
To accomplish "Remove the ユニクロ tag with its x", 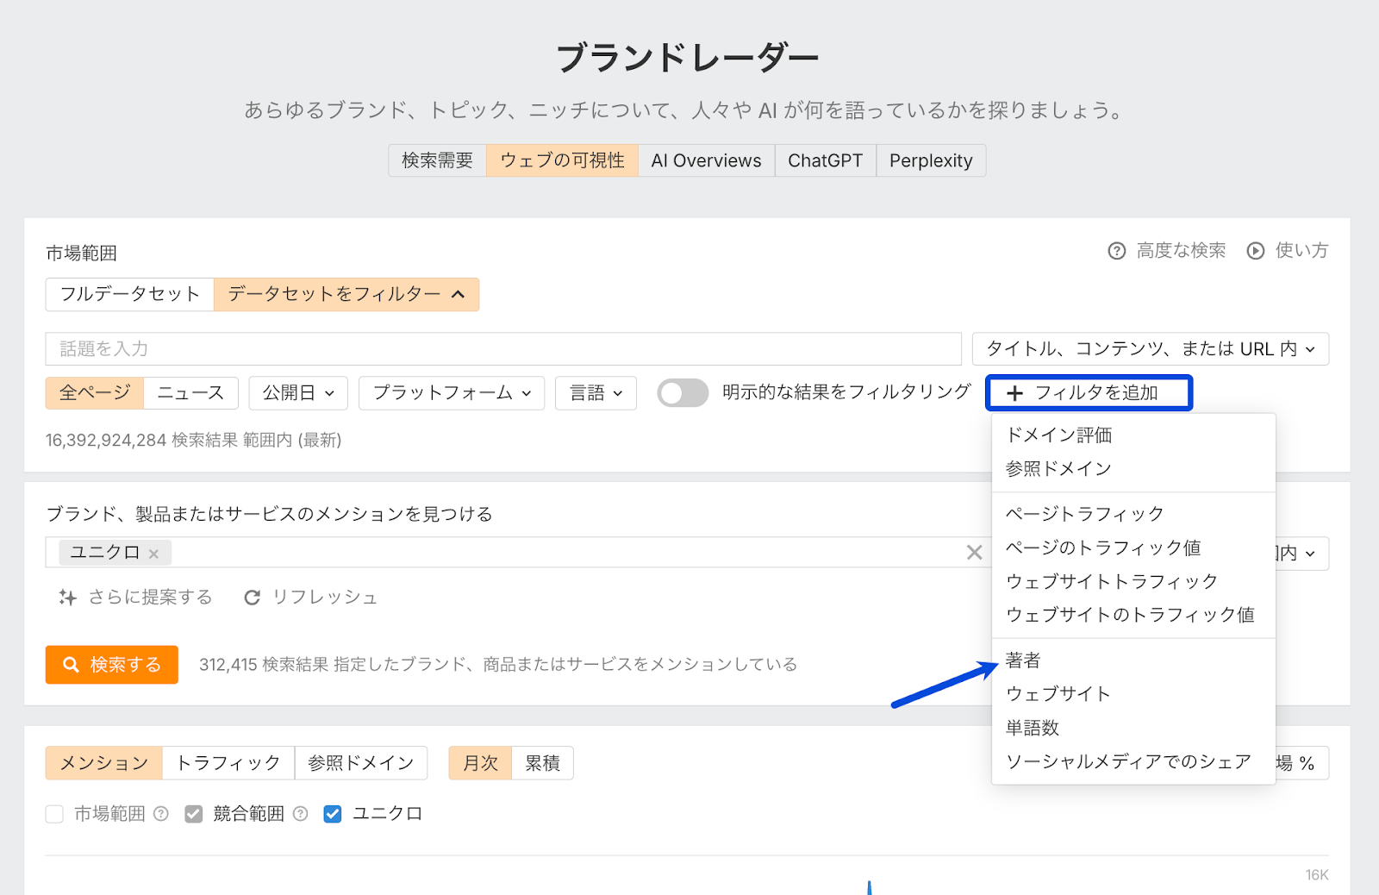I will [153, 554].
